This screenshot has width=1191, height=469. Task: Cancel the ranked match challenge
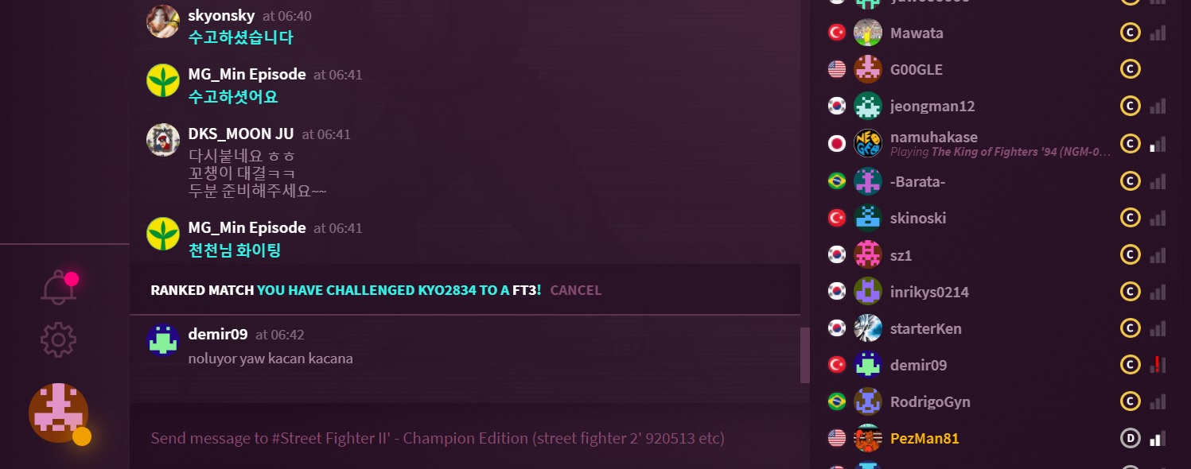pyautogui.click(x=575, y=290)
